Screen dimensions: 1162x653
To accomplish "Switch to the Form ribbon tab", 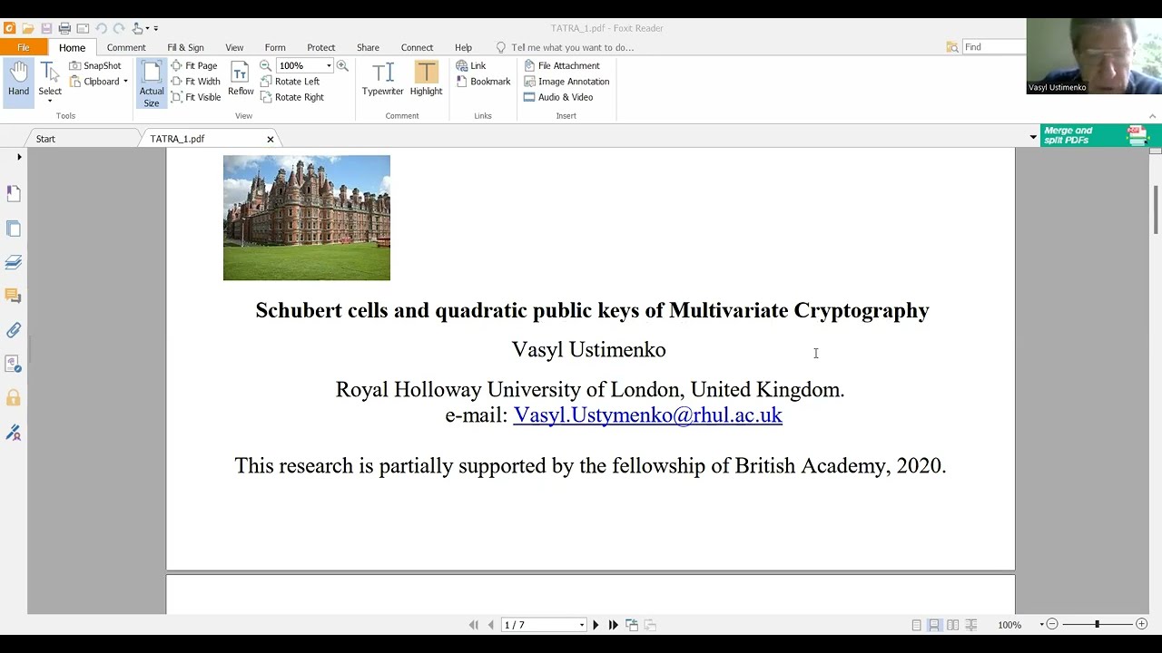I will tap(275, 47).
